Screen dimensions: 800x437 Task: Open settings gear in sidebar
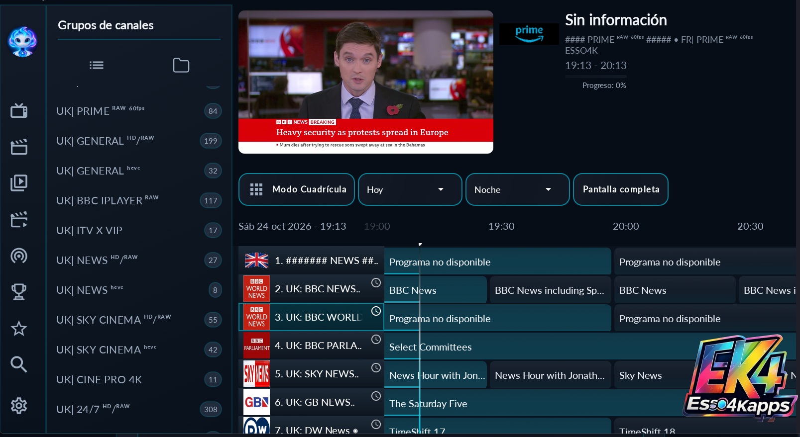click(x=19, y=406)
